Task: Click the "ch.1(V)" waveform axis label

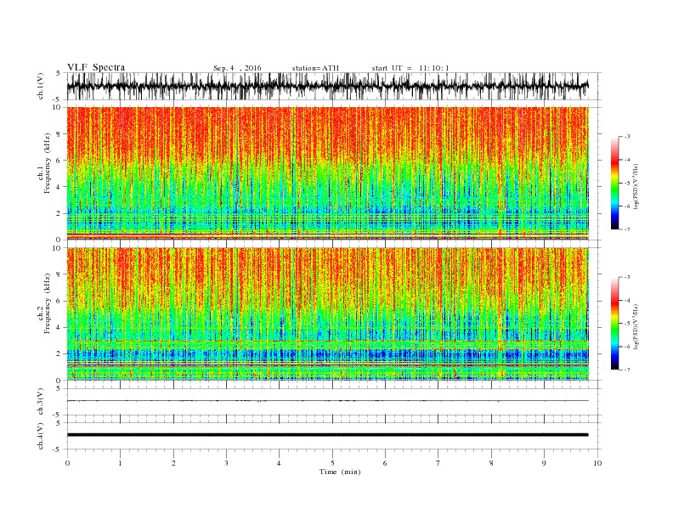Action: coord(41,86)
